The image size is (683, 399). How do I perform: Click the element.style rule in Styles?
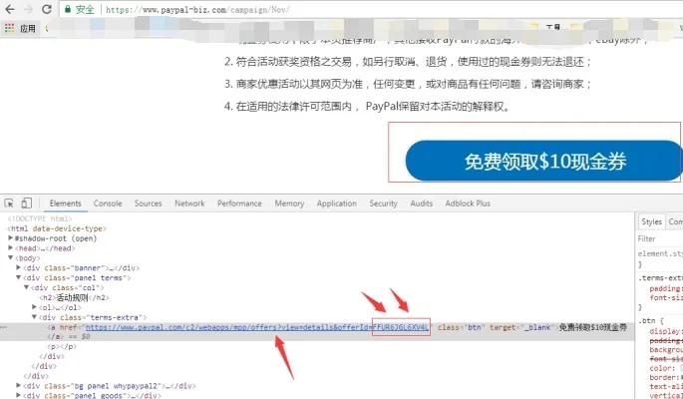(x=660, y=253)
